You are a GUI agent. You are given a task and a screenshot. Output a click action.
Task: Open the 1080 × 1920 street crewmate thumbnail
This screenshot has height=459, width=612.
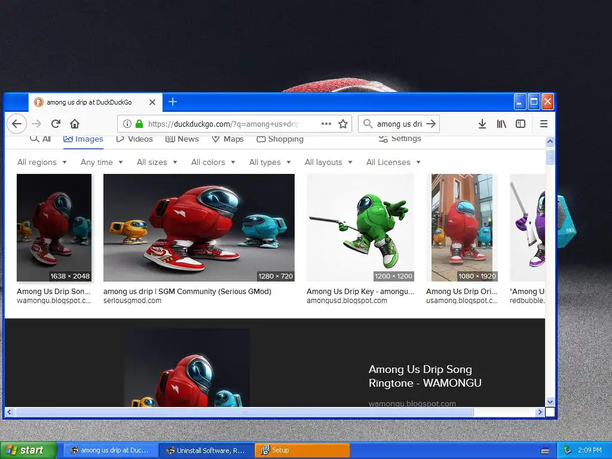coord(462,228)
